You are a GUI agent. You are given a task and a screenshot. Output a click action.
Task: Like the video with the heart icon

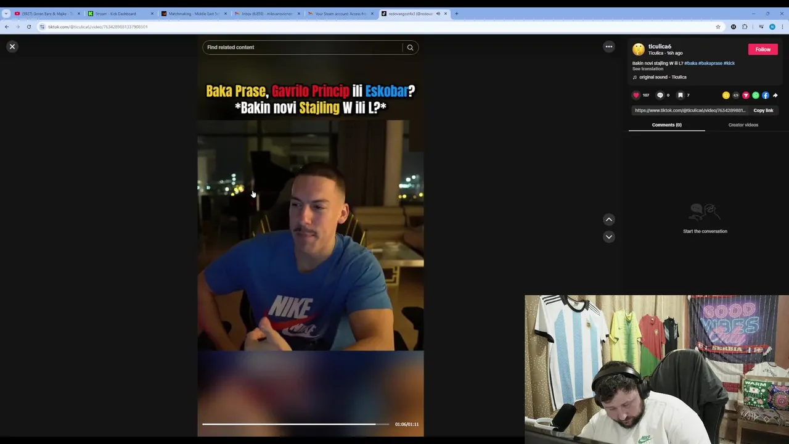tap(636, 96)
